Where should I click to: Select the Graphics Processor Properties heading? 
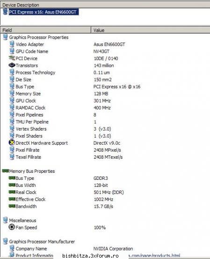(39, 37)
